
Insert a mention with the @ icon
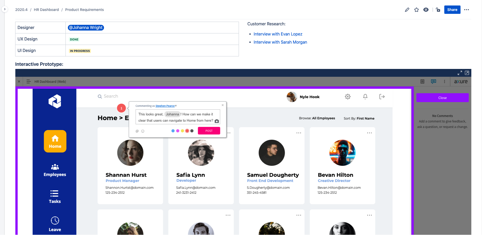(137, 131)
